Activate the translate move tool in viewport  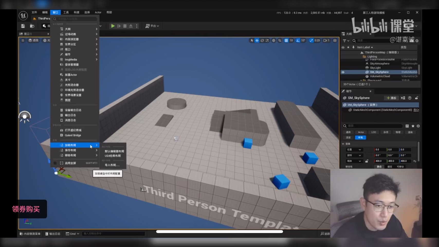pyautogui.click(x=257, y=40)
